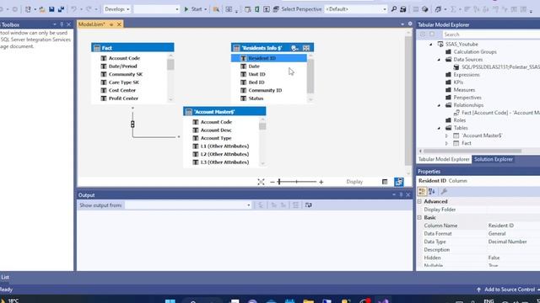Click the Alphabetical sort icon in Properties

(x=431, y=191)
